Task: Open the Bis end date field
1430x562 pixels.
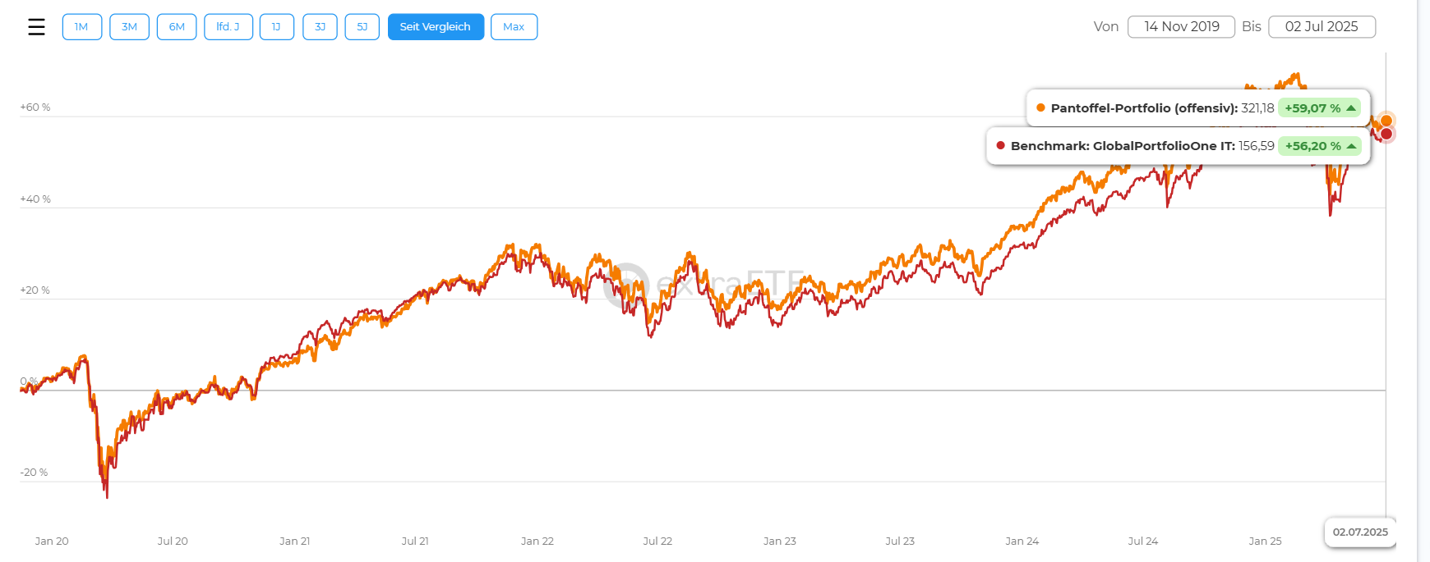Action: (x=1322, y=27)
